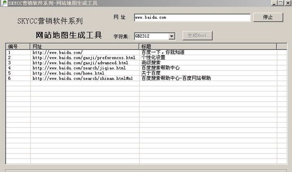Screen dimensions: 292x172
Task: Minimize the window
Action: (x=274, y=3)
